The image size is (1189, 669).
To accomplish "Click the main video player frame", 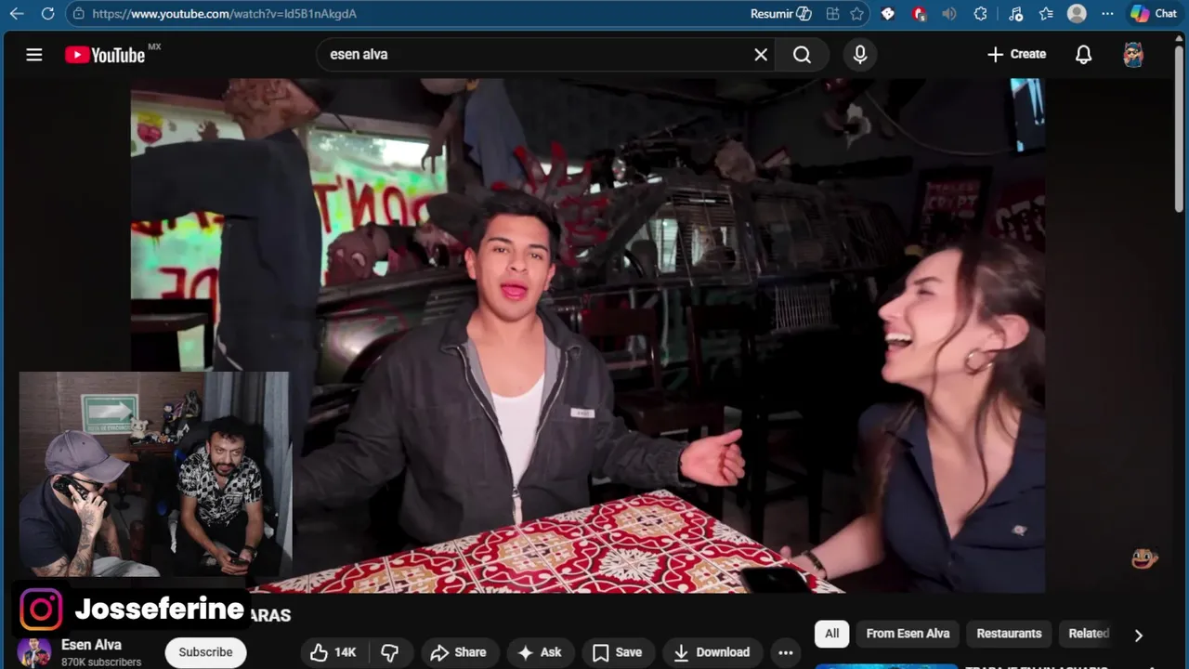I will (x=587, y=335).
